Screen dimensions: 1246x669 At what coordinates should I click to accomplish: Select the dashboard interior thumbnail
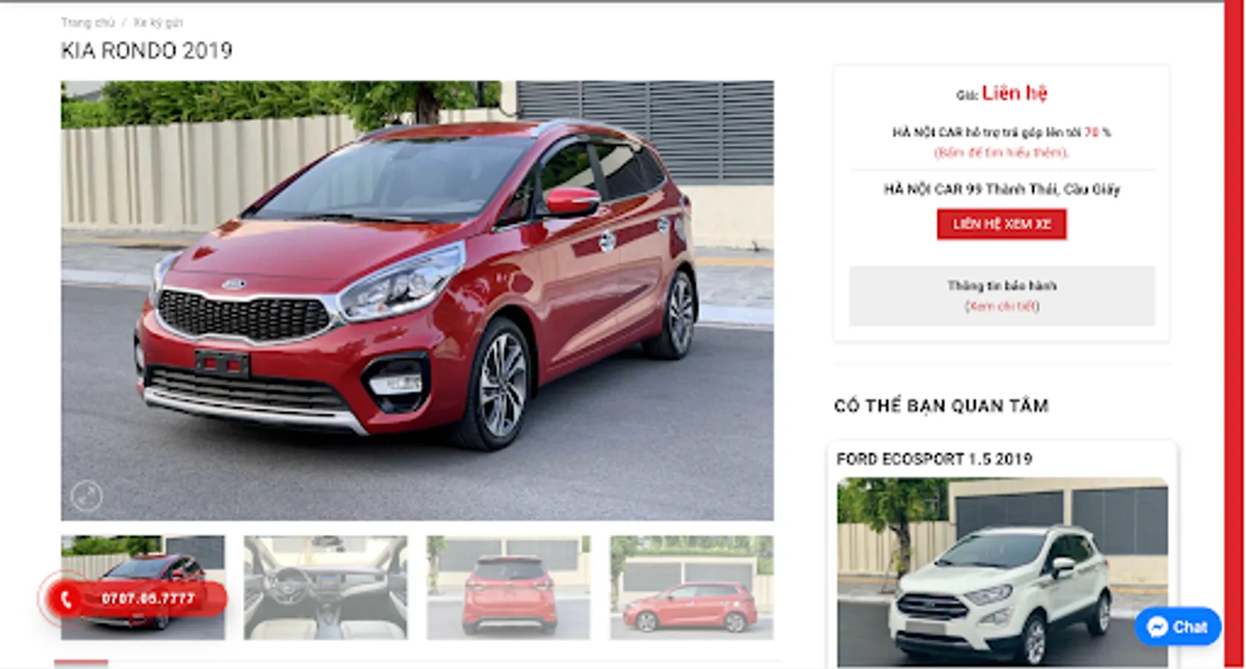(326, 587)
